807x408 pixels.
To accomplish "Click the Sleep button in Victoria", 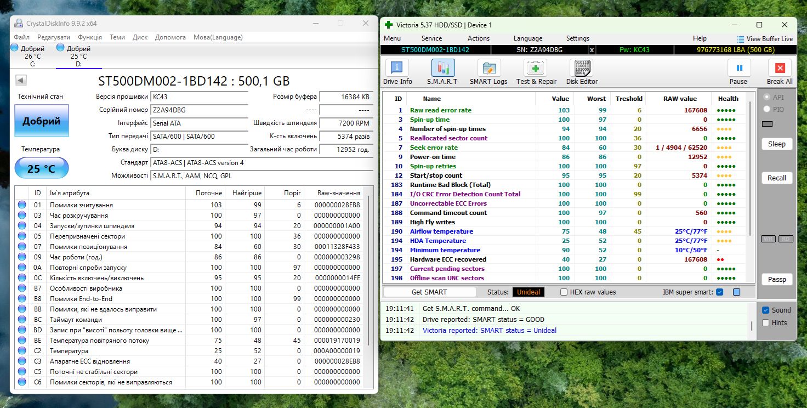I will (777, 144).
